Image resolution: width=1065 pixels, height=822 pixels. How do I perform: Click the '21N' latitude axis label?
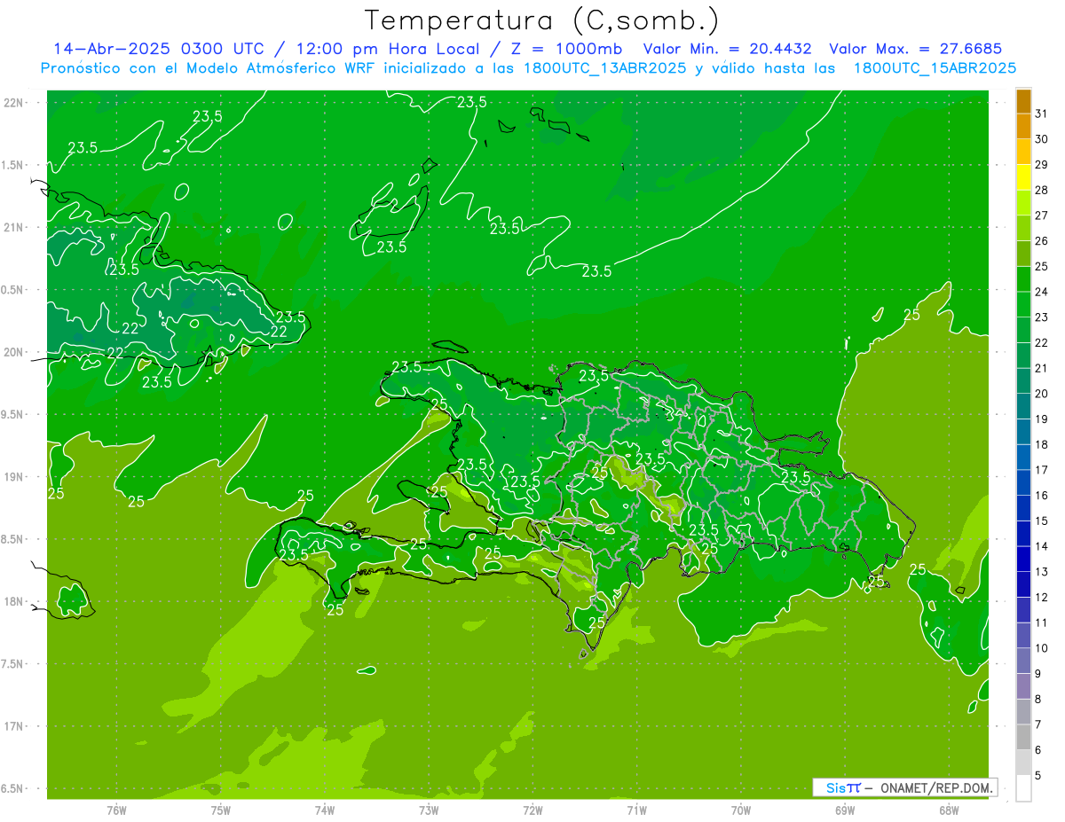(12, 227)
